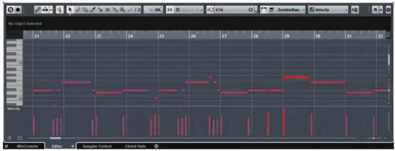Select the Time Warp tool
Screen dimensions: 395x151
(x=138, y=10)
